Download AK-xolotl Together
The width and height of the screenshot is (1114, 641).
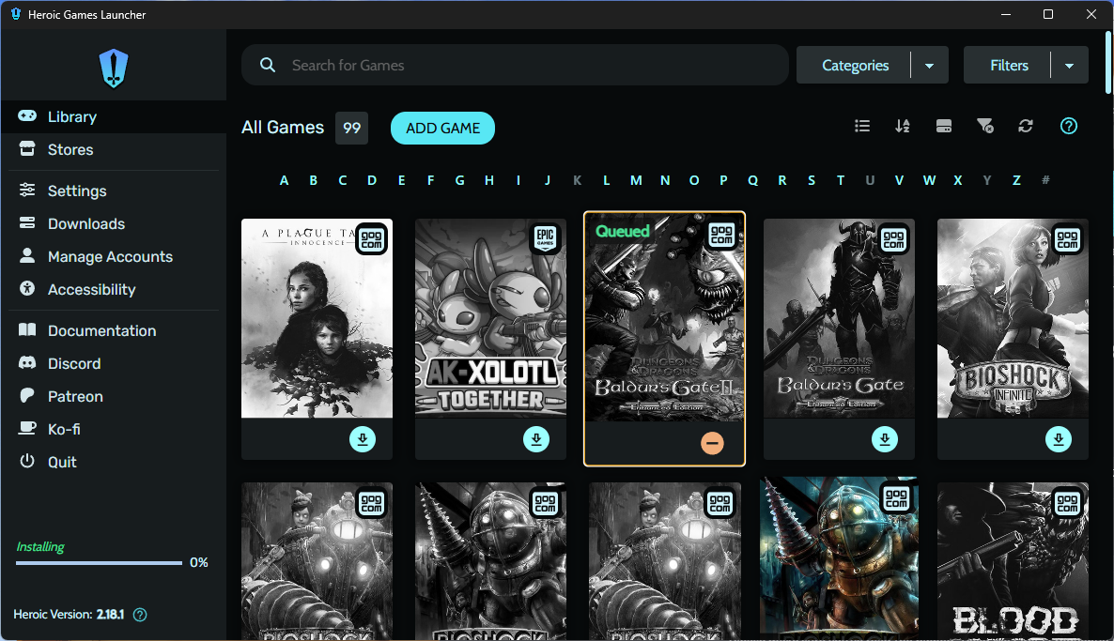pyautogui.click(x=536, y=439)
